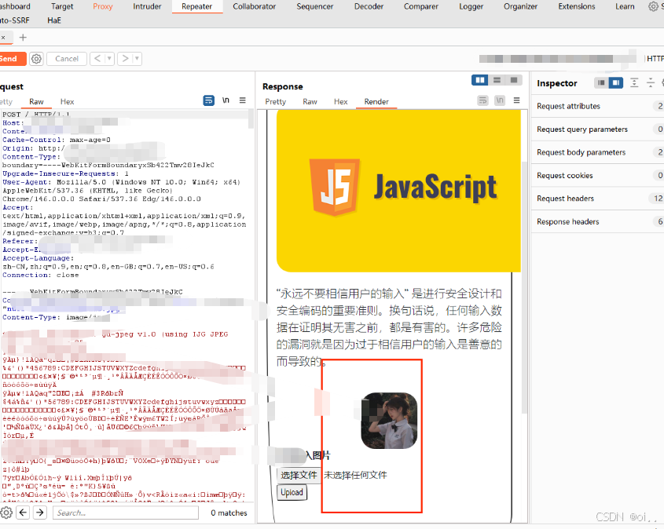Screen dimensions: 664x529
Task: Click the uploaded avatar image thumbnail
Action: click(x=389, y=421)
